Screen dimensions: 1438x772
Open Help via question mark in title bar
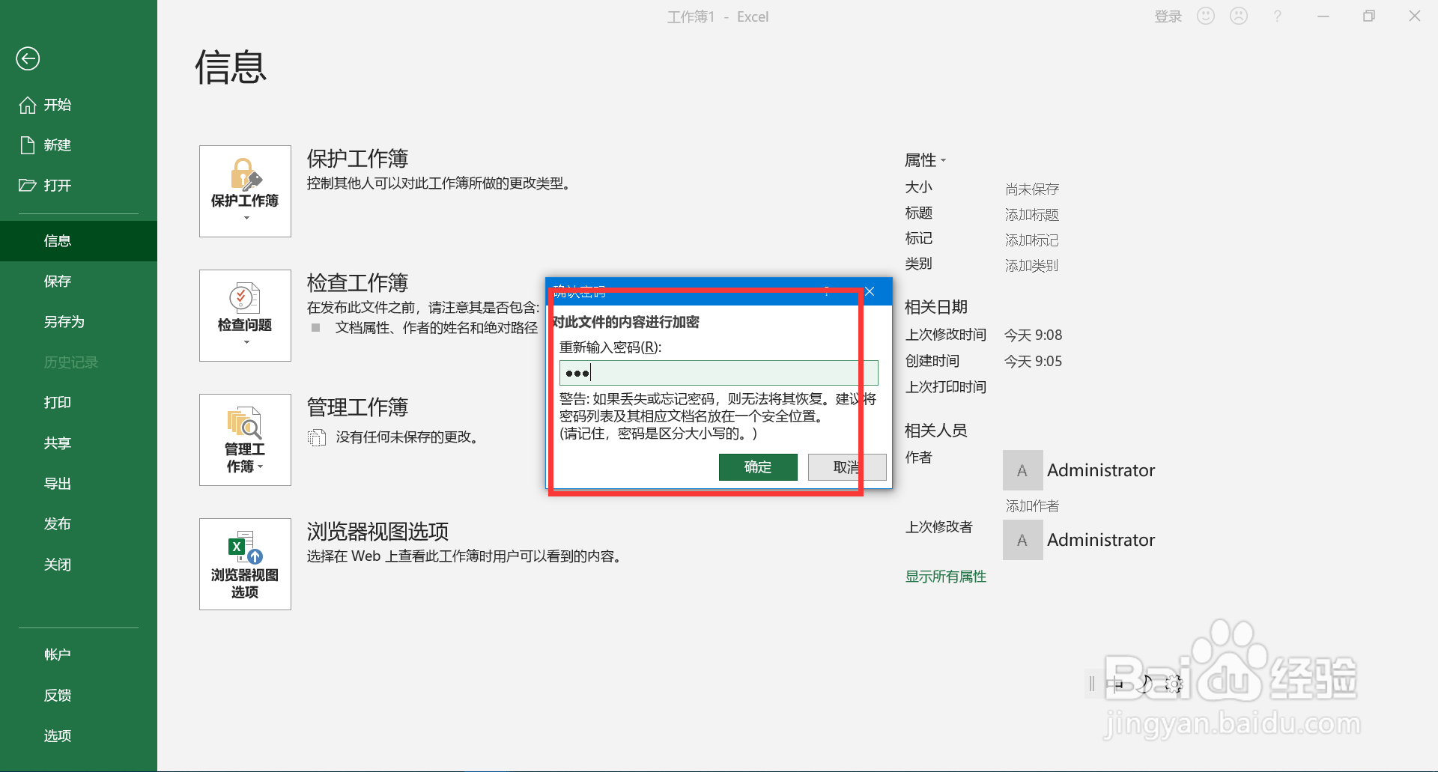[1277, 16]
